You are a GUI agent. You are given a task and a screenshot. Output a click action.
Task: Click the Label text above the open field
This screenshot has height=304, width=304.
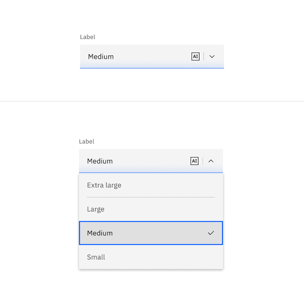coord(87,141)
